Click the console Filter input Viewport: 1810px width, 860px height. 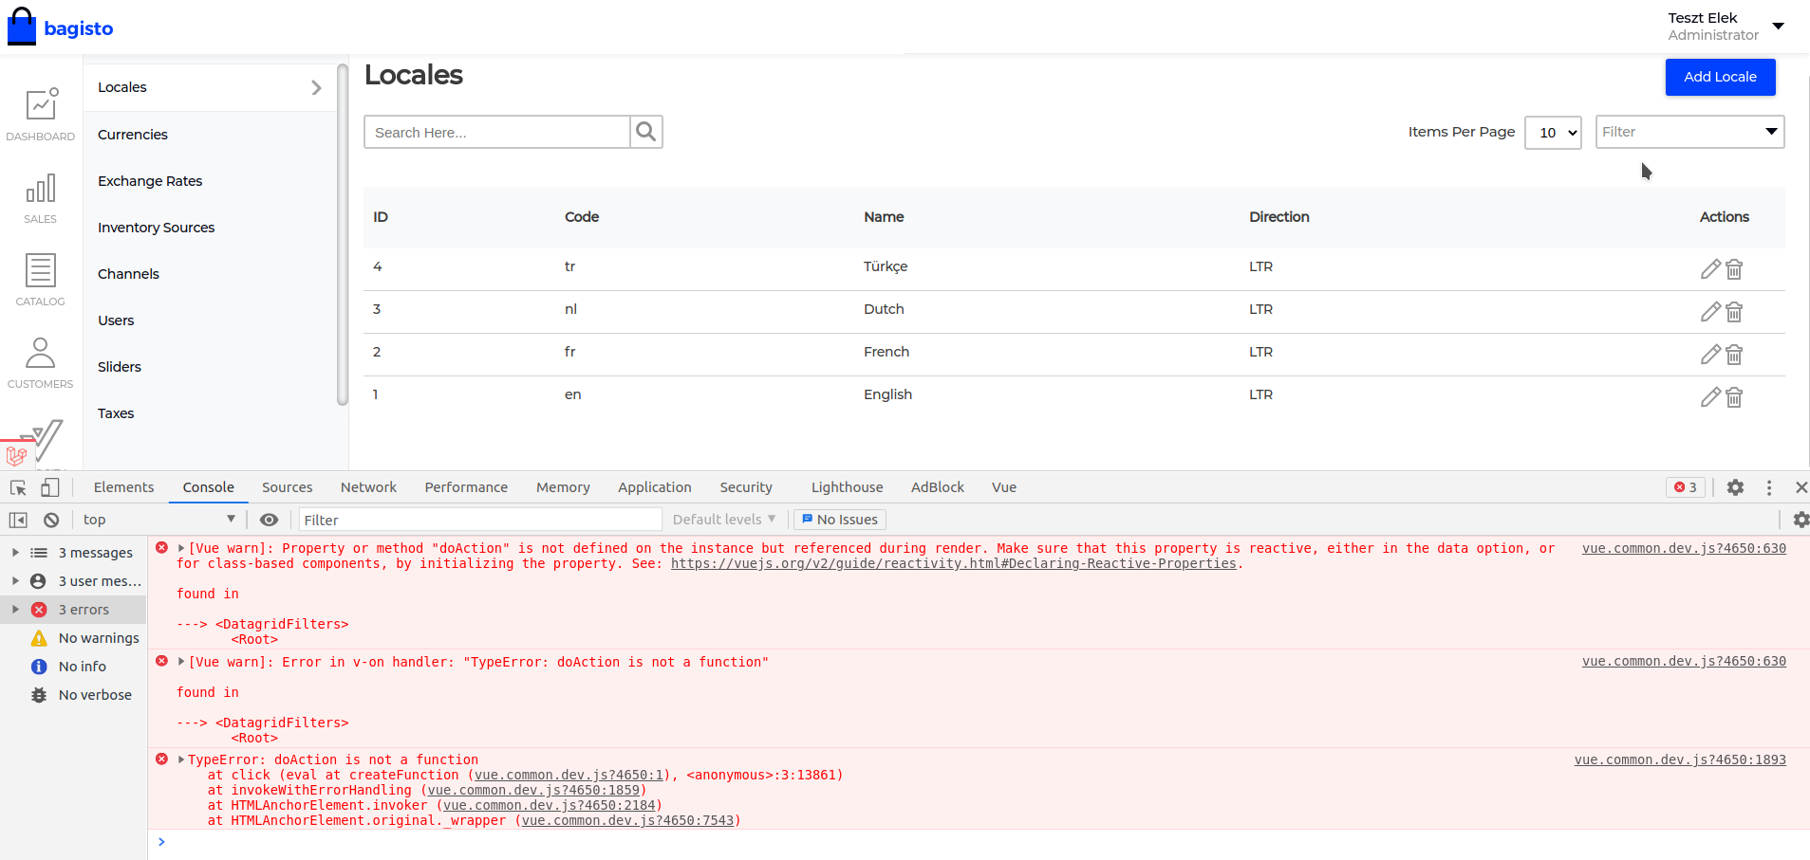(x=480, y=520)
